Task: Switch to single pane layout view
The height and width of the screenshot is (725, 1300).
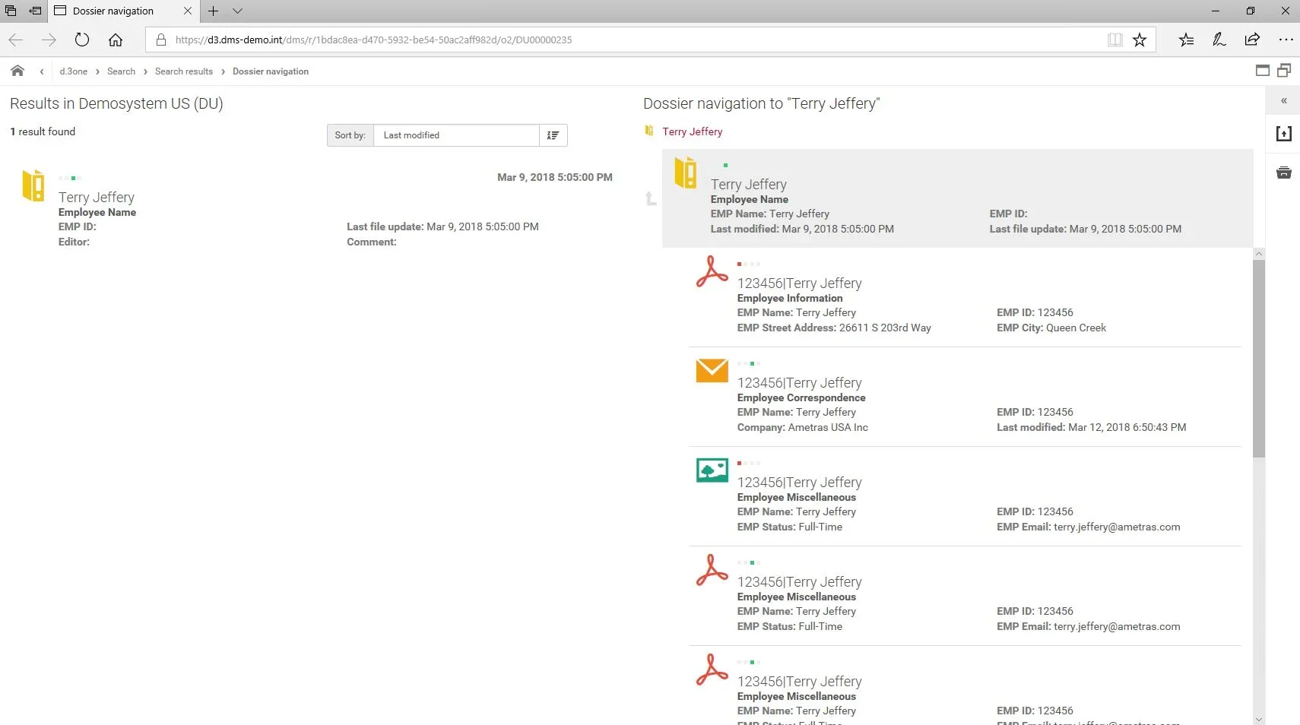Action: [x=1262, y=71]
